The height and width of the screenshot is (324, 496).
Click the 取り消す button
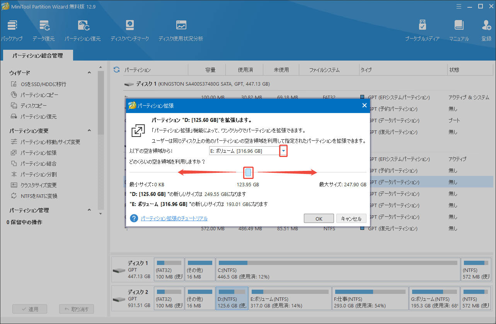click(x=77, y=309)
